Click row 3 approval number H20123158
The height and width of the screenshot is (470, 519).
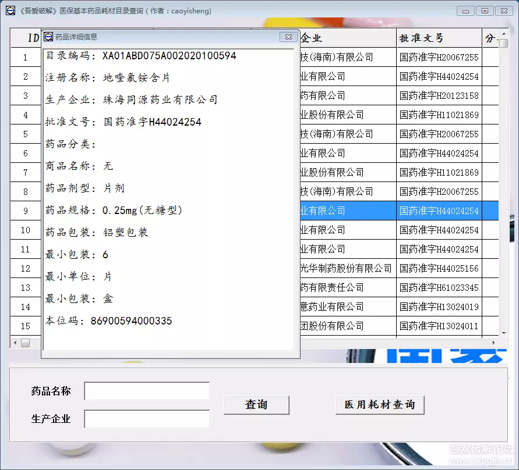[439, 95]
